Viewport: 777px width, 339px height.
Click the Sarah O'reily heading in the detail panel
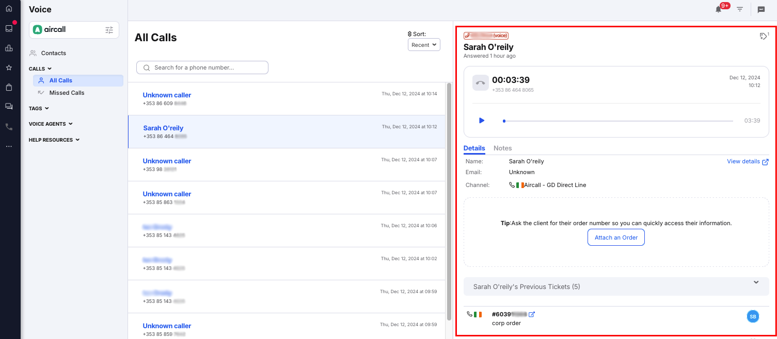click(x=488, y=47)
